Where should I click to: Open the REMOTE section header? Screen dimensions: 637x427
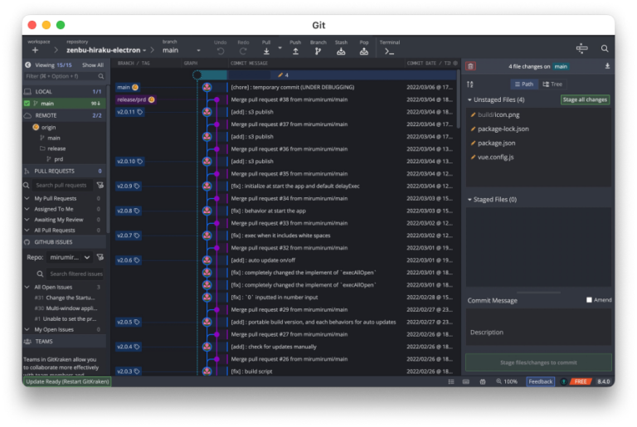click(64, 115)
